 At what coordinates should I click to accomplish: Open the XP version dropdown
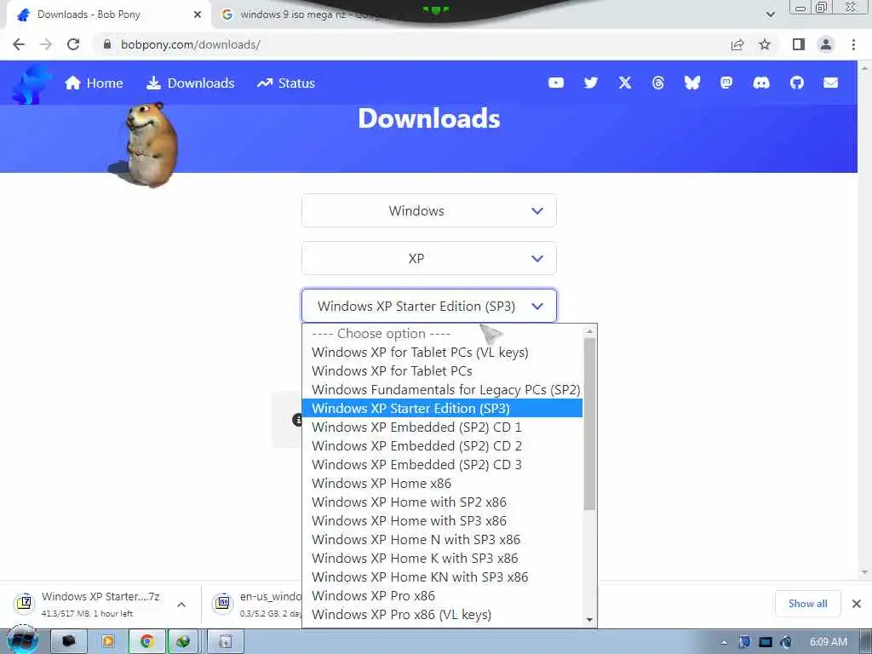pos(429,259)
